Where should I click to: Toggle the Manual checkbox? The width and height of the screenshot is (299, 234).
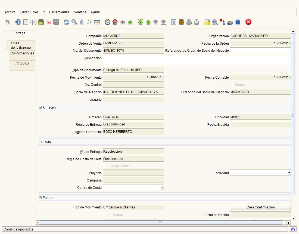click(232, 85)
